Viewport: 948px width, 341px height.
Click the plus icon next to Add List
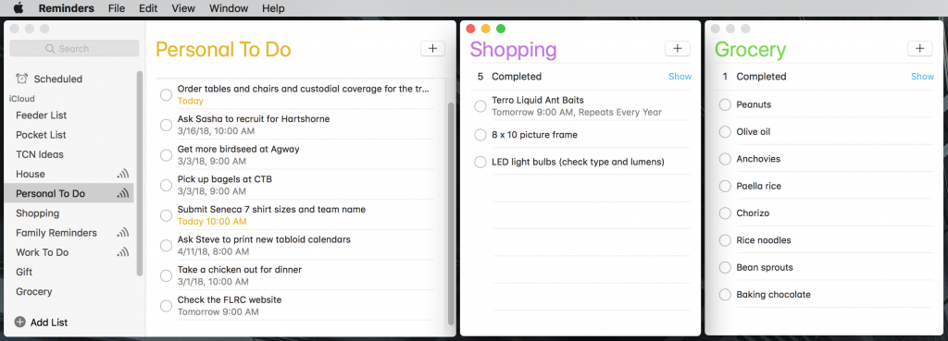pyautogui.click(x=20, y=323)
